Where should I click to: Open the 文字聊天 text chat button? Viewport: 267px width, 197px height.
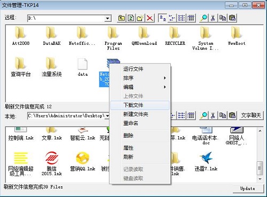pyautogui.click(x=251, y=116)
